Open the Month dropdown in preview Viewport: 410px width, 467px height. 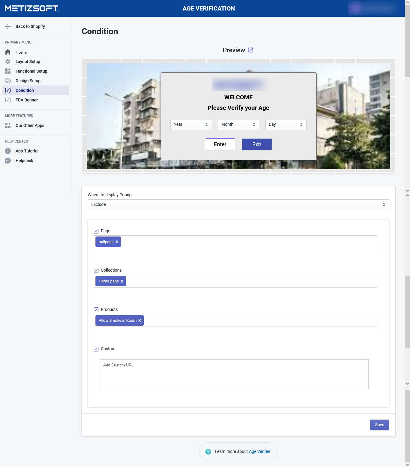coord(238,125)
